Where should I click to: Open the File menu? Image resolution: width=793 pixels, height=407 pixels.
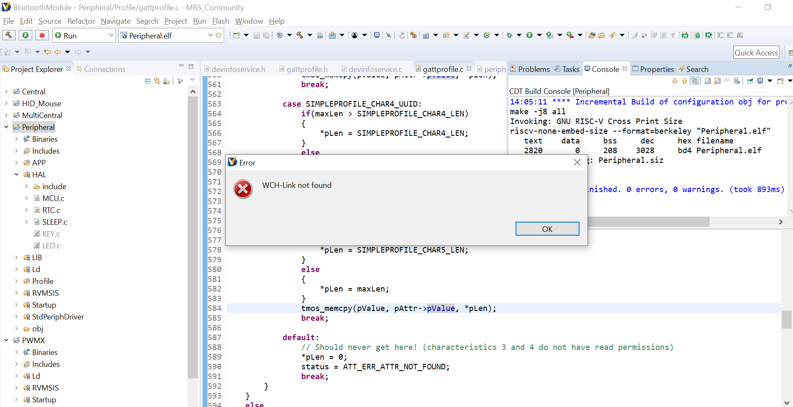(x=8, y=21)
